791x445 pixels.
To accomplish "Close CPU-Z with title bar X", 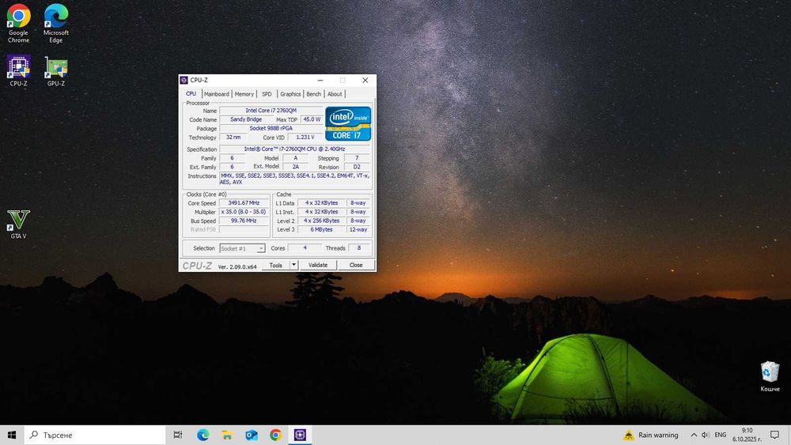I will tap(365, 80).
